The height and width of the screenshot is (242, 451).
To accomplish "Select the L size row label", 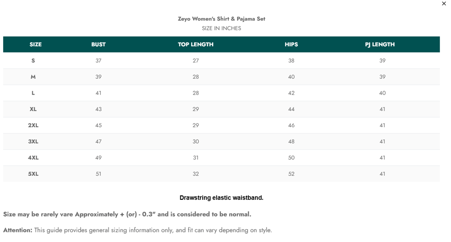I will [33, 93].
